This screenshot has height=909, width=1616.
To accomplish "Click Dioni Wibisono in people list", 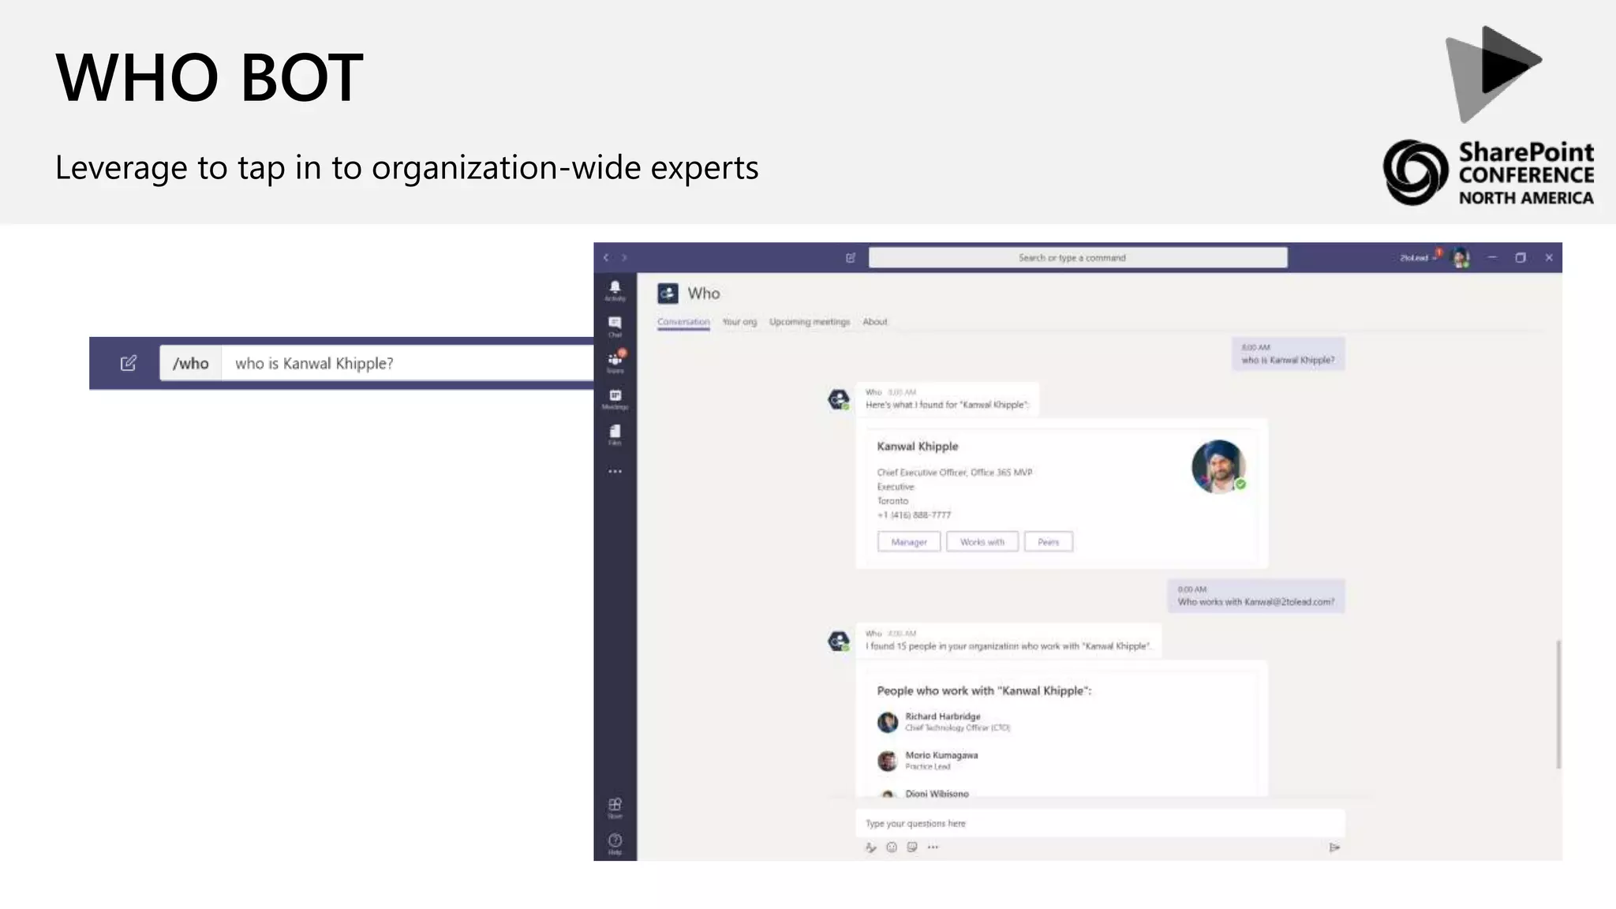I will click(x=937, y=793).
